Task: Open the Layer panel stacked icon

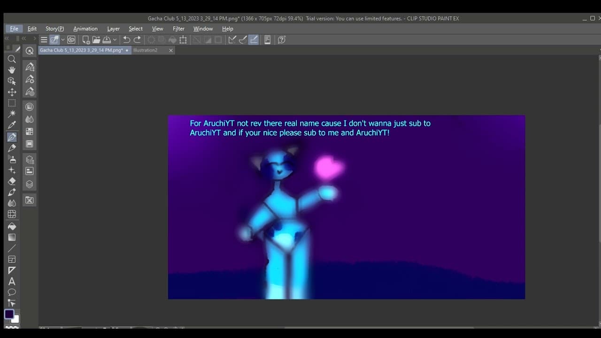Action: coord(30,184)
